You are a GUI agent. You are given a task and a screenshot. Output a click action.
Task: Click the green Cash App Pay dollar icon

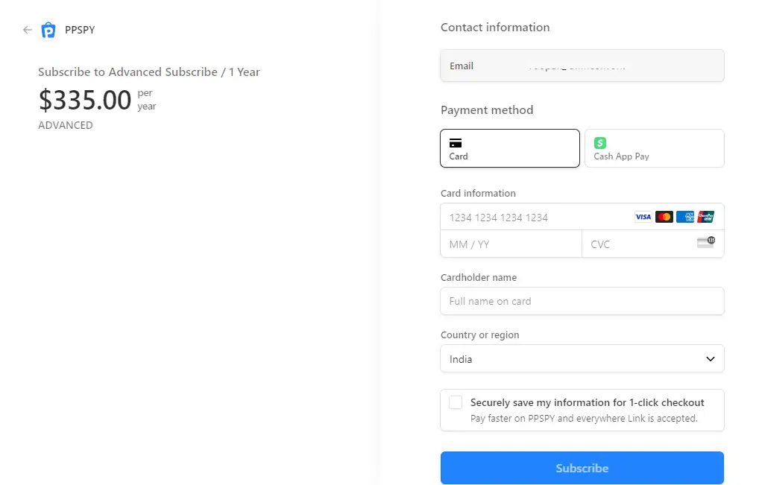599,142
